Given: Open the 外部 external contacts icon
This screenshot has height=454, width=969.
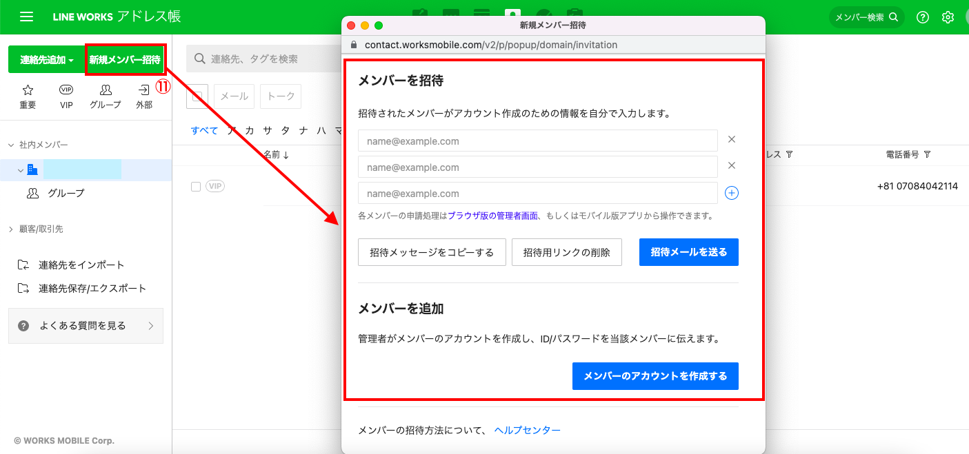Looking at the screenshot, I should tap(144, 95).
